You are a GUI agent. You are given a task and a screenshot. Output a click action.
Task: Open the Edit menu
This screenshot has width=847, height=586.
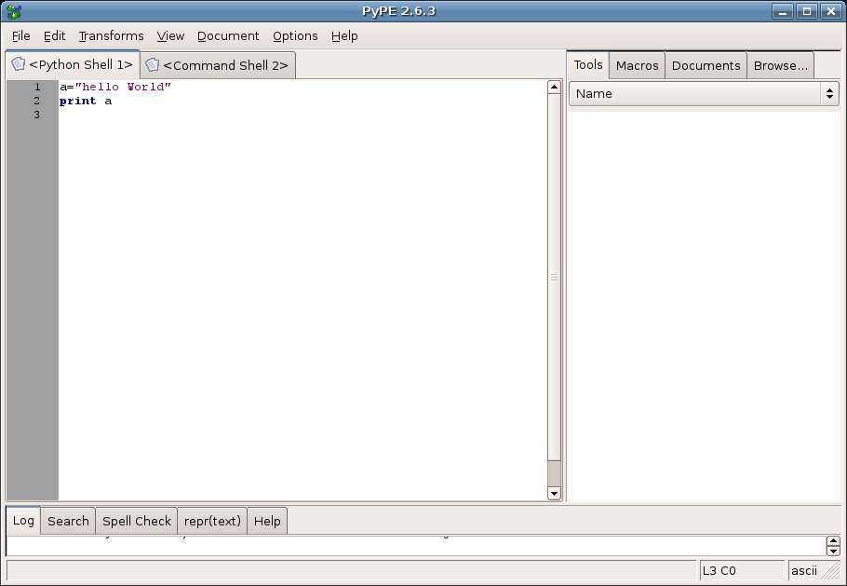coord(54,35)
